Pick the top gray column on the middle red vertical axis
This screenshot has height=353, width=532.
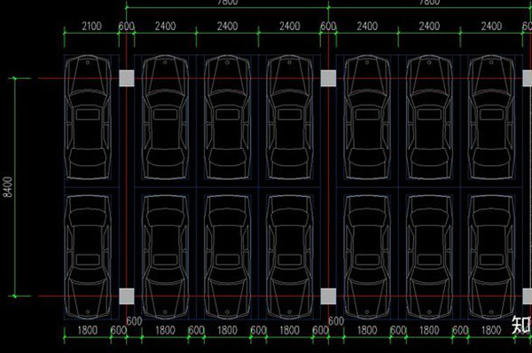click(x=328, y=78)
